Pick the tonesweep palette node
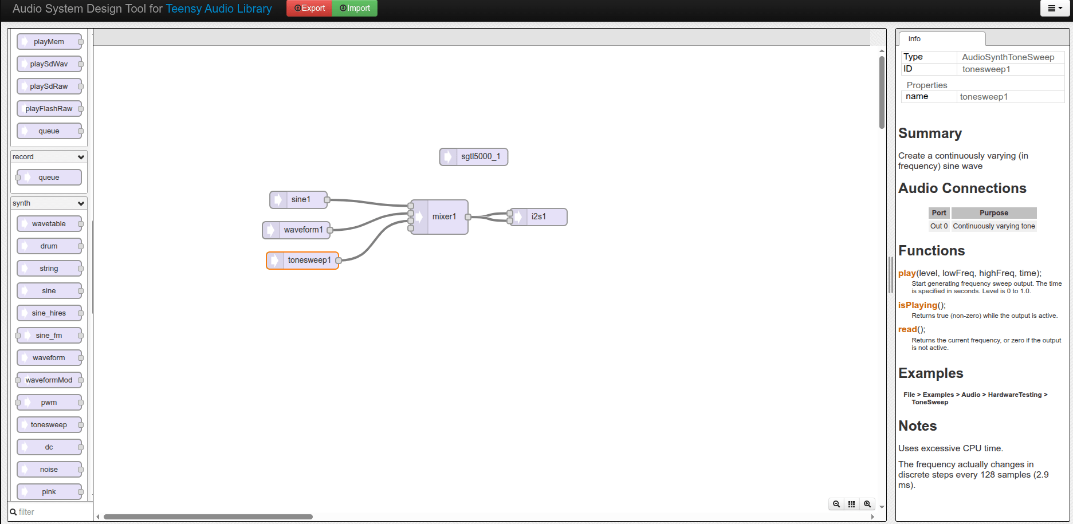This screenshot has height=524, width=1073. point(49,425)
